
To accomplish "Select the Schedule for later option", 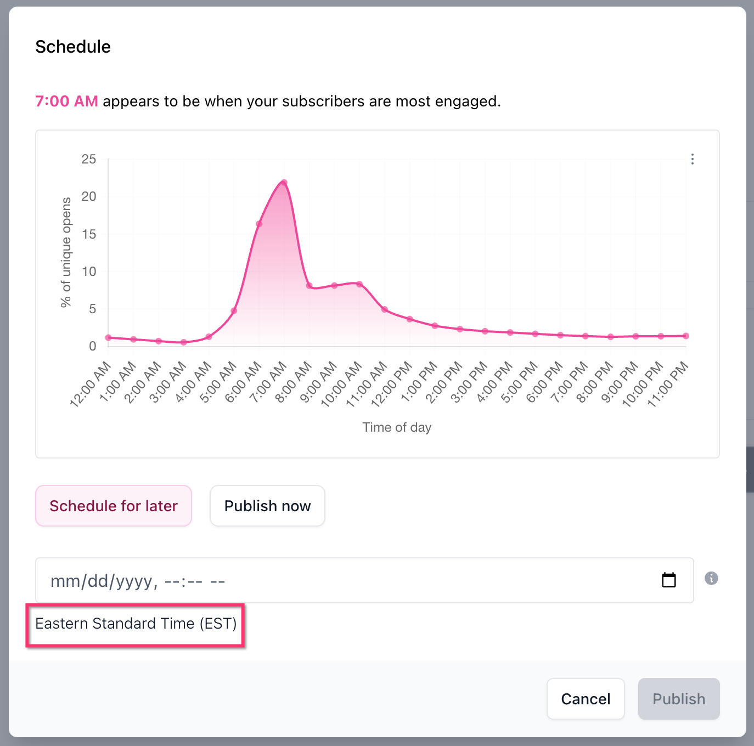I will [x=114, y=506].
